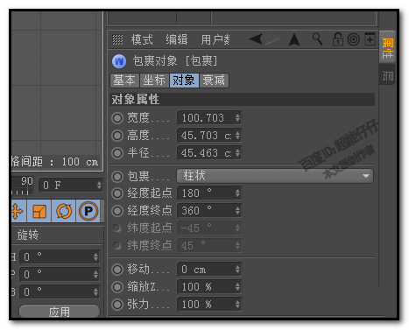Image resolution: width=409 pixels, height=330 pixels.
Task: Switch to the 基本 tab
Action: point(124,81)
